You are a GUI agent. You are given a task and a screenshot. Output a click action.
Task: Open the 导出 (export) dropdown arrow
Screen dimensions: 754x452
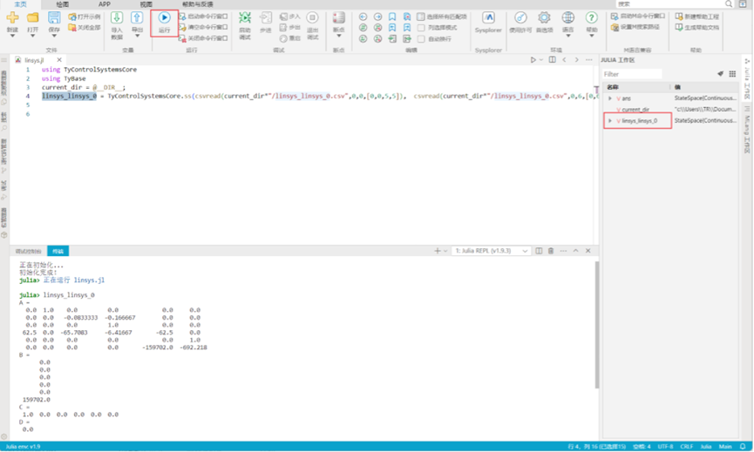click(137, 36)
